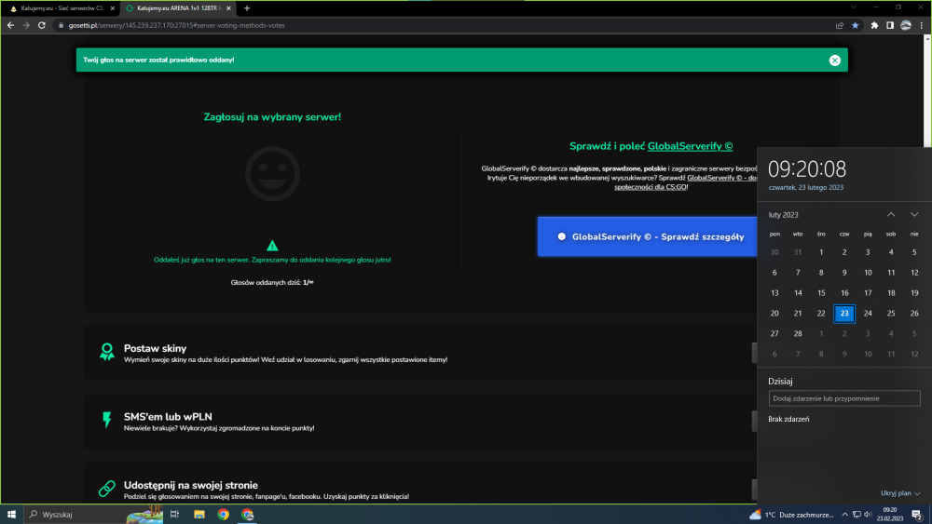Click the Postaw skiny award icon
The height and width of the screenshot is (524, 932).
tap(107, 351)
